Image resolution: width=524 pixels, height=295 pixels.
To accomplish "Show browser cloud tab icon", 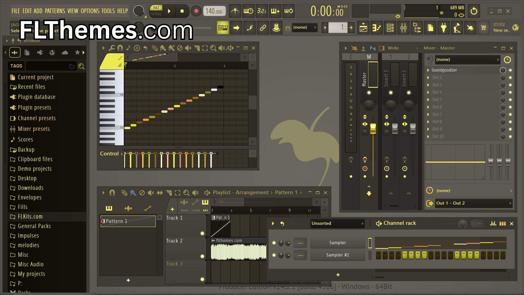I will [x=65, y=52].
